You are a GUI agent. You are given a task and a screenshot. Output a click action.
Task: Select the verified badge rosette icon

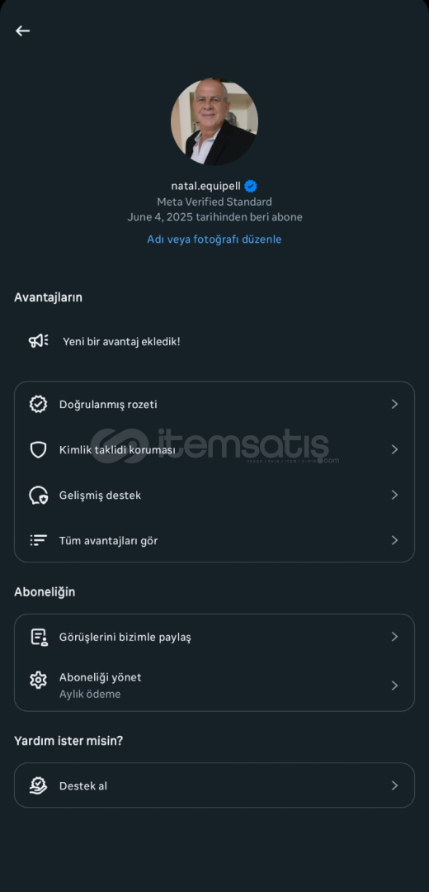(38, 404)
